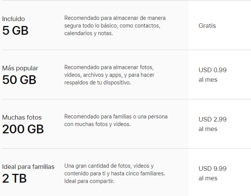Click the 5 GB storage plan heading

coord(15,30)
